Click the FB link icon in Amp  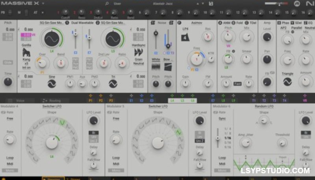point(272,73)
